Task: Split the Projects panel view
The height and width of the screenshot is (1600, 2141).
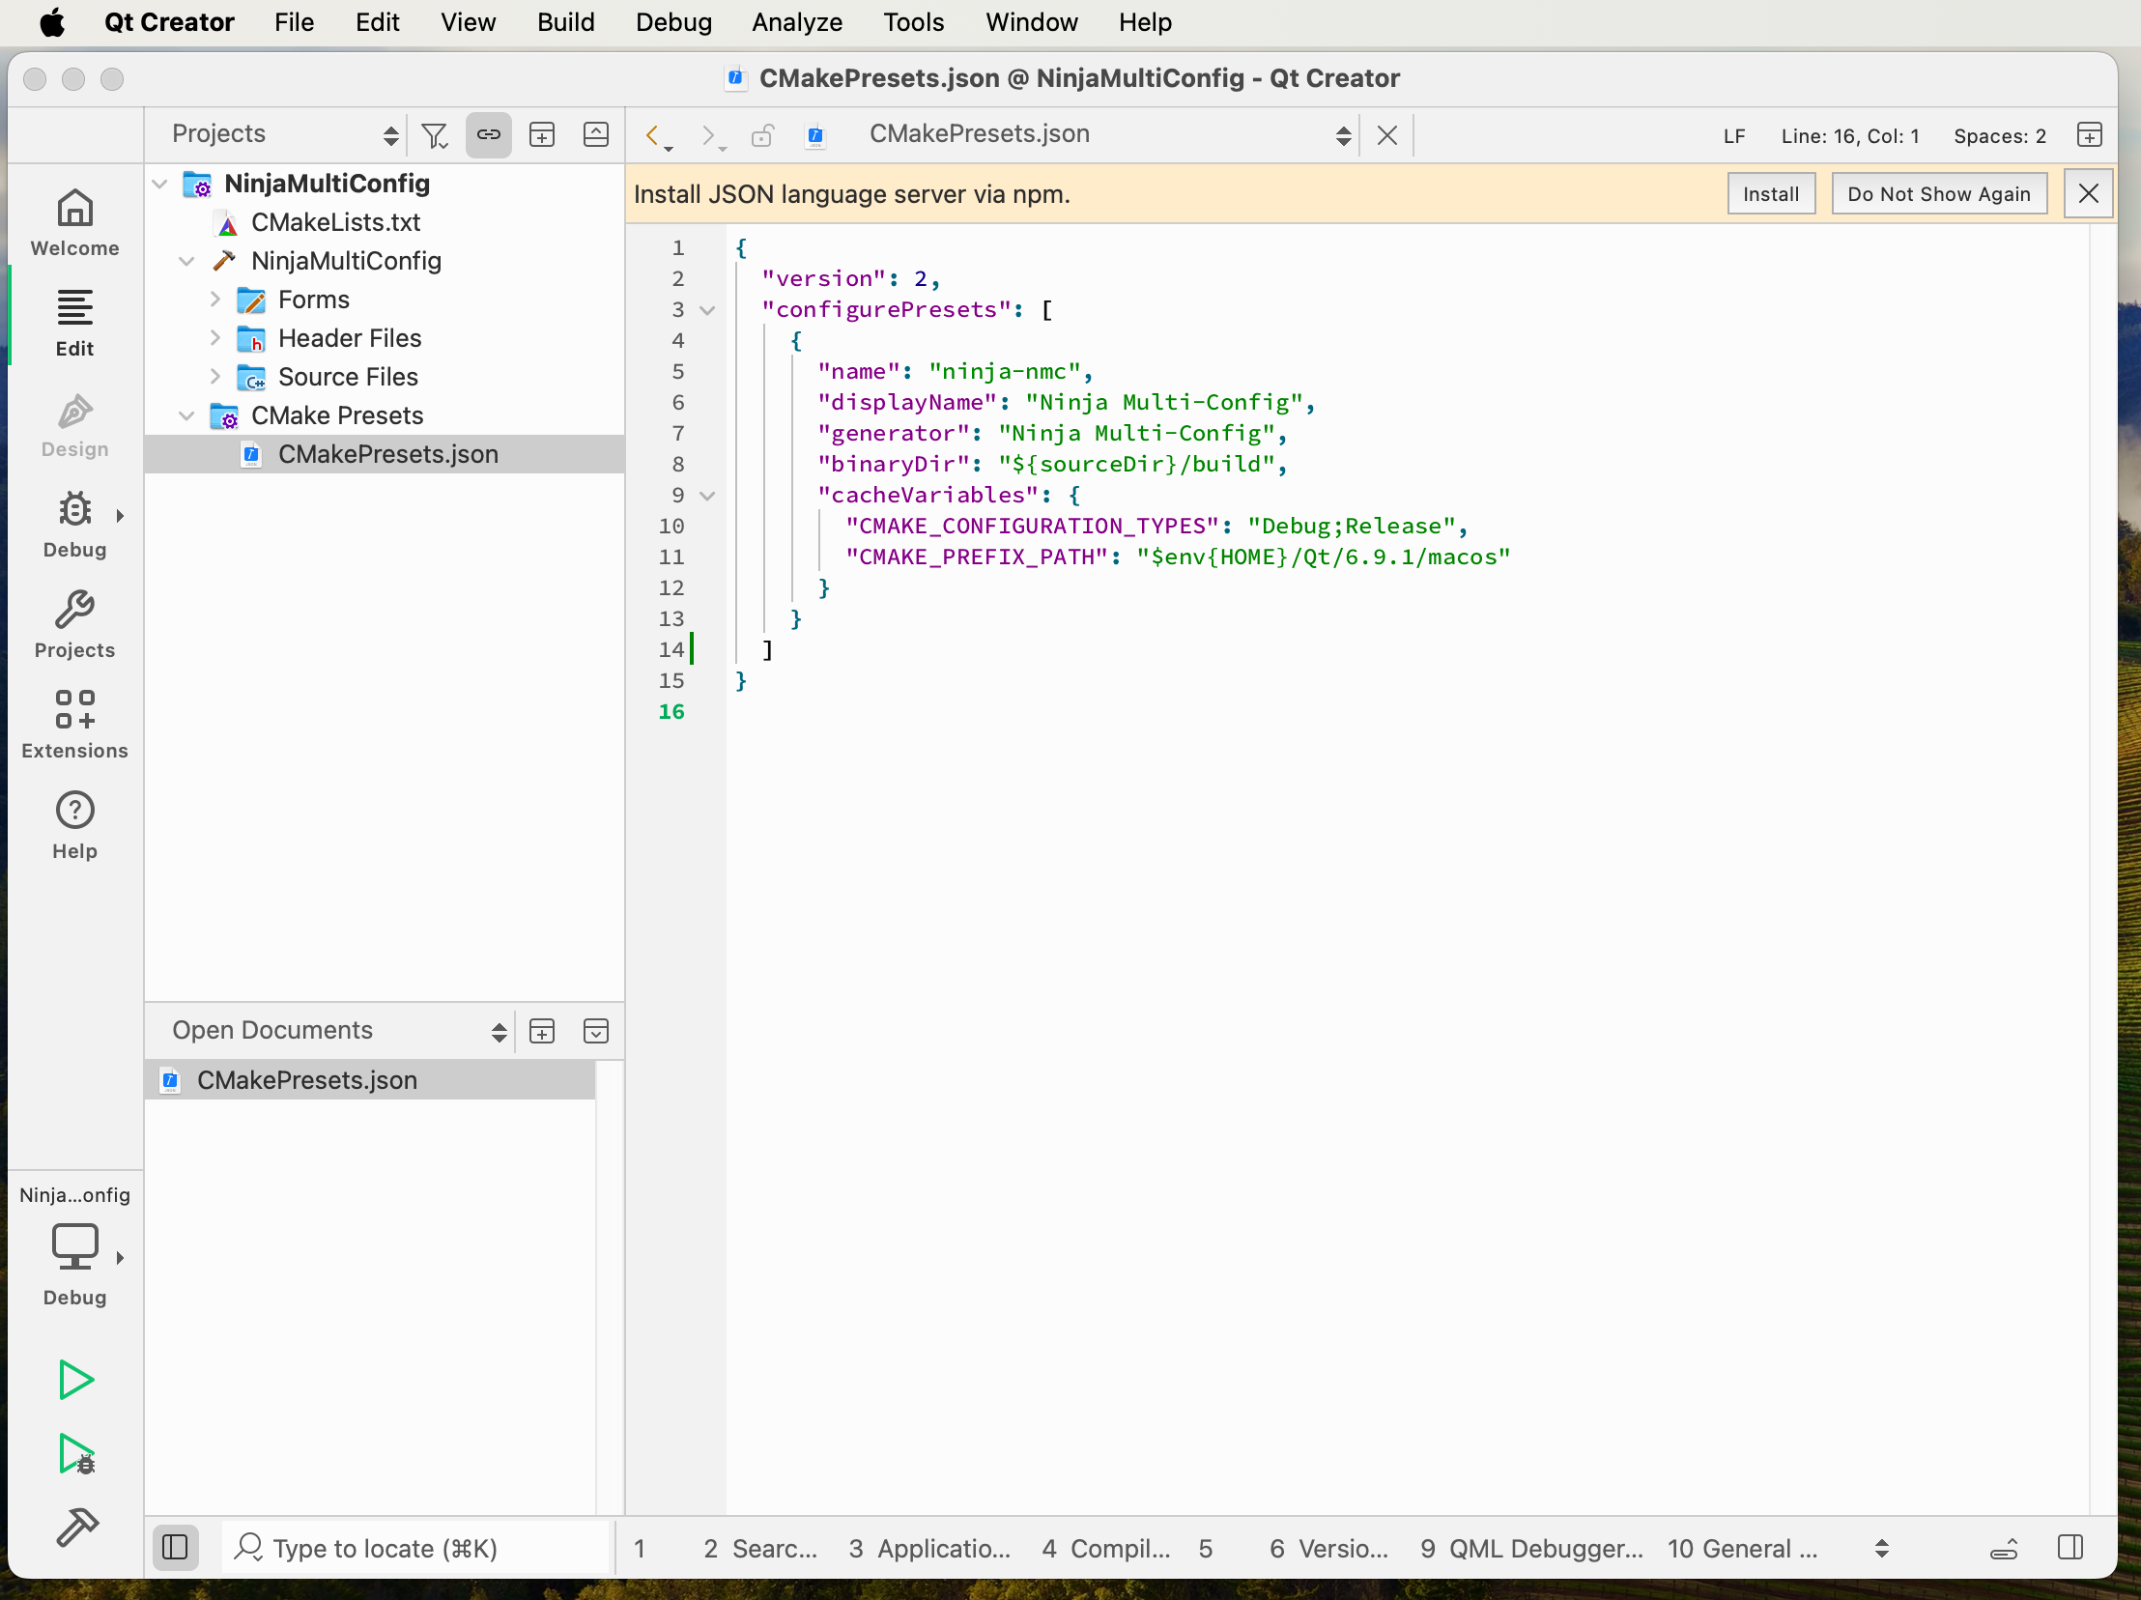Action: point(542,134)
